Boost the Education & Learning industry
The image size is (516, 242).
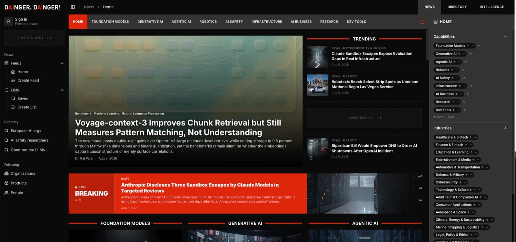(471, 152)
